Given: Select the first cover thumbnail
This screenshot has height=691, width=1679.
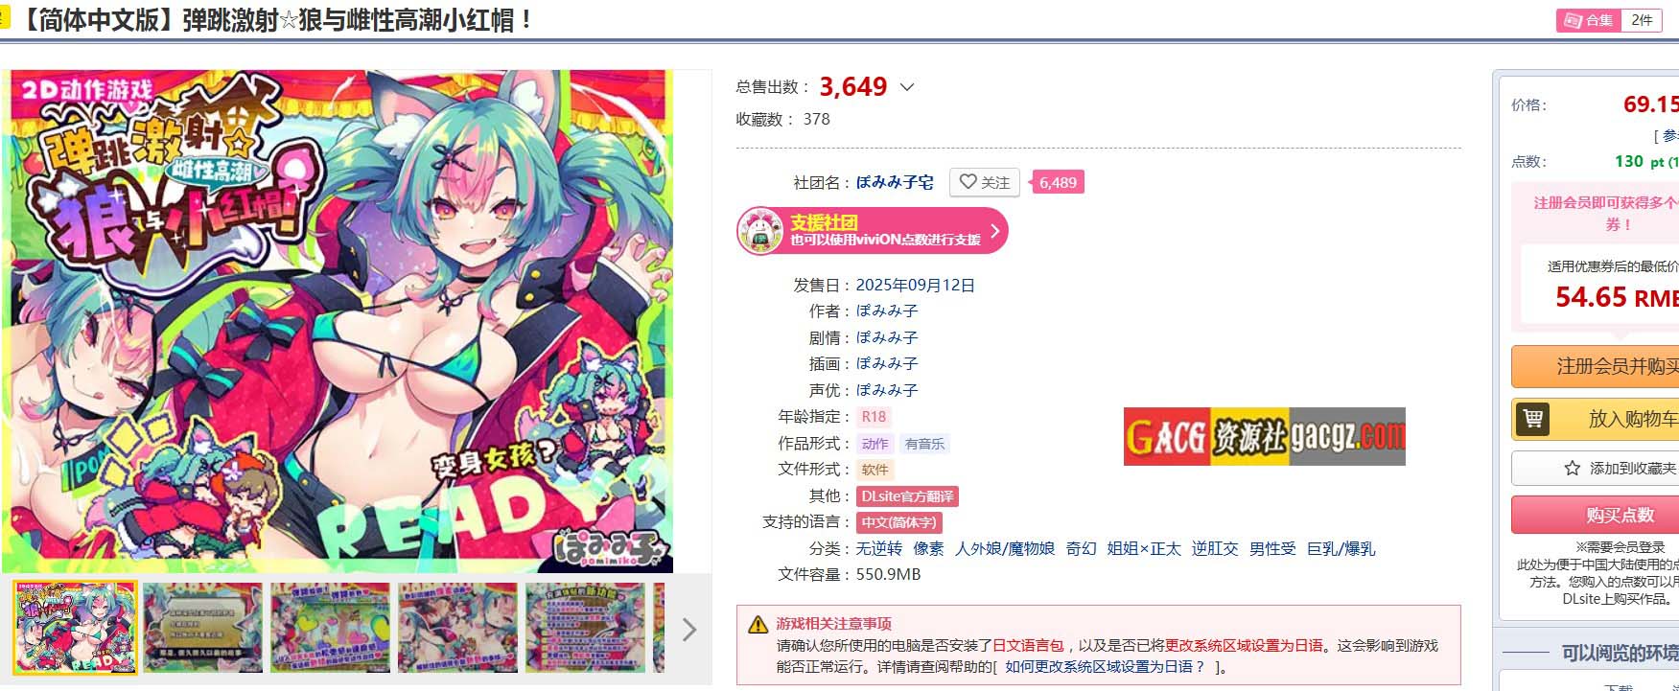Looking at the screenshot, I should pyautogui.click(x=75, y=628).
